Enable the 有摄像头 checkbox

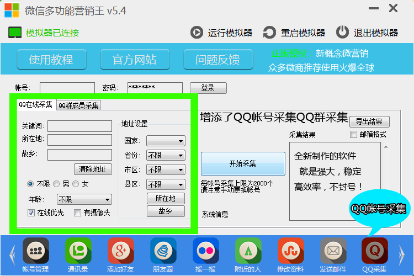[77, 213]
